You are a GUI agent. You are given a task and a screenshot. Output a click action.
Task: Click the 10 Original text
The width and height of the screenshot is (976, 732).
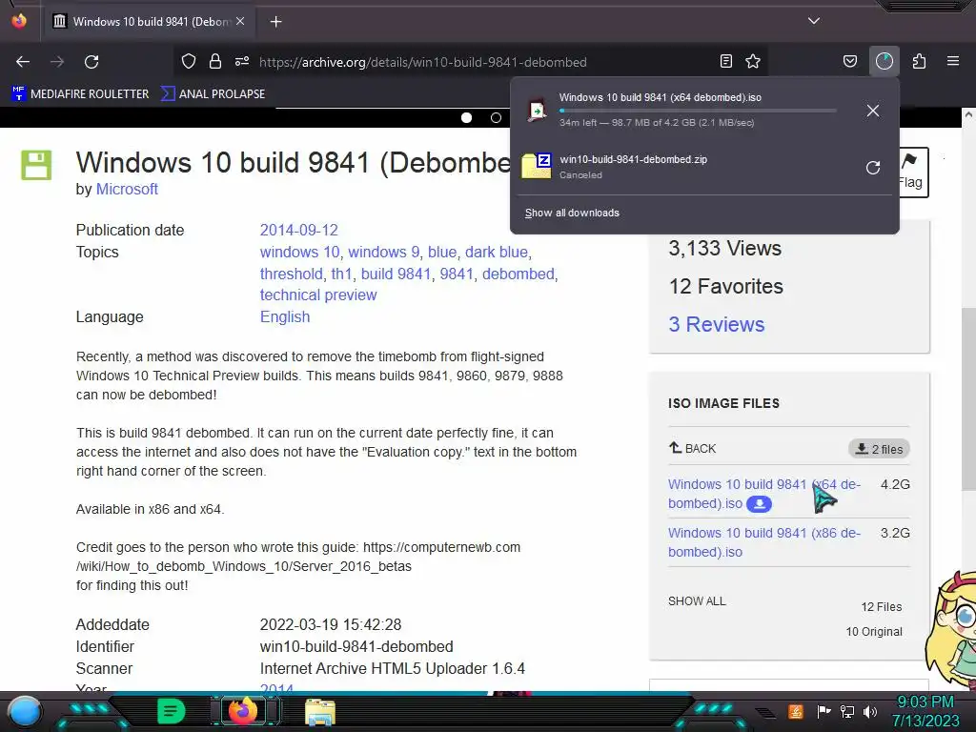point(874,632)
